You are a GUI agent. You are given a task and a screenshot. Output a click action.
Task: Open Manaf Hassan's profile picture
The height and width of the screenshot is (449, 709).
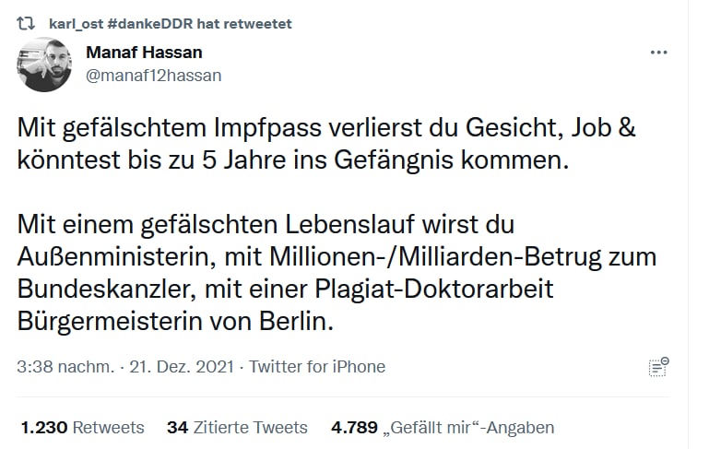tap(44, 65)
